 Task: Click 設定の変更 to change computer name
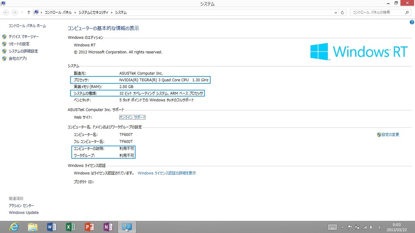pyautogui.click(x=390, y=134)
